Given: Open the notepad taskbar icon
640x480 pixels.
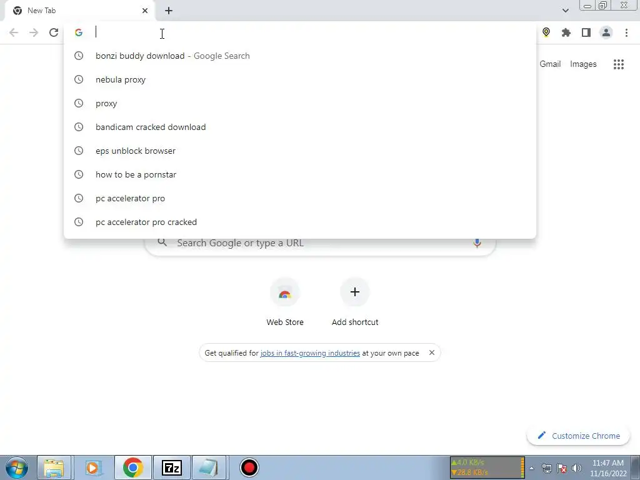Looking at the screenshot, I should click(210, 467).
